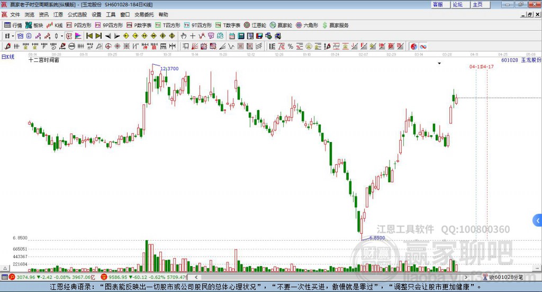Toggle the infinity symbol icon
Image resolution: width=542 pixels, height=292 pixels.
[x=423, y=46]
